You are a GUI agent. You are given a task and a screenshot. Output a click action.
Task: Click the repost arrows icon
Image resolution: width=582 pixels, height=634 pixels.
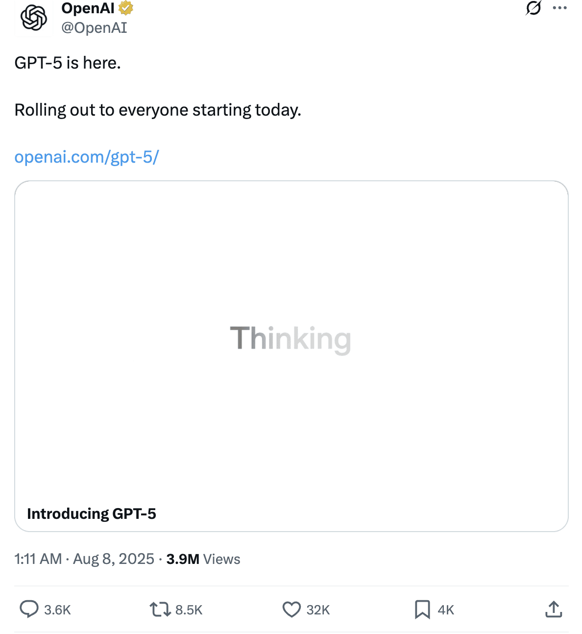pos(160,610)
